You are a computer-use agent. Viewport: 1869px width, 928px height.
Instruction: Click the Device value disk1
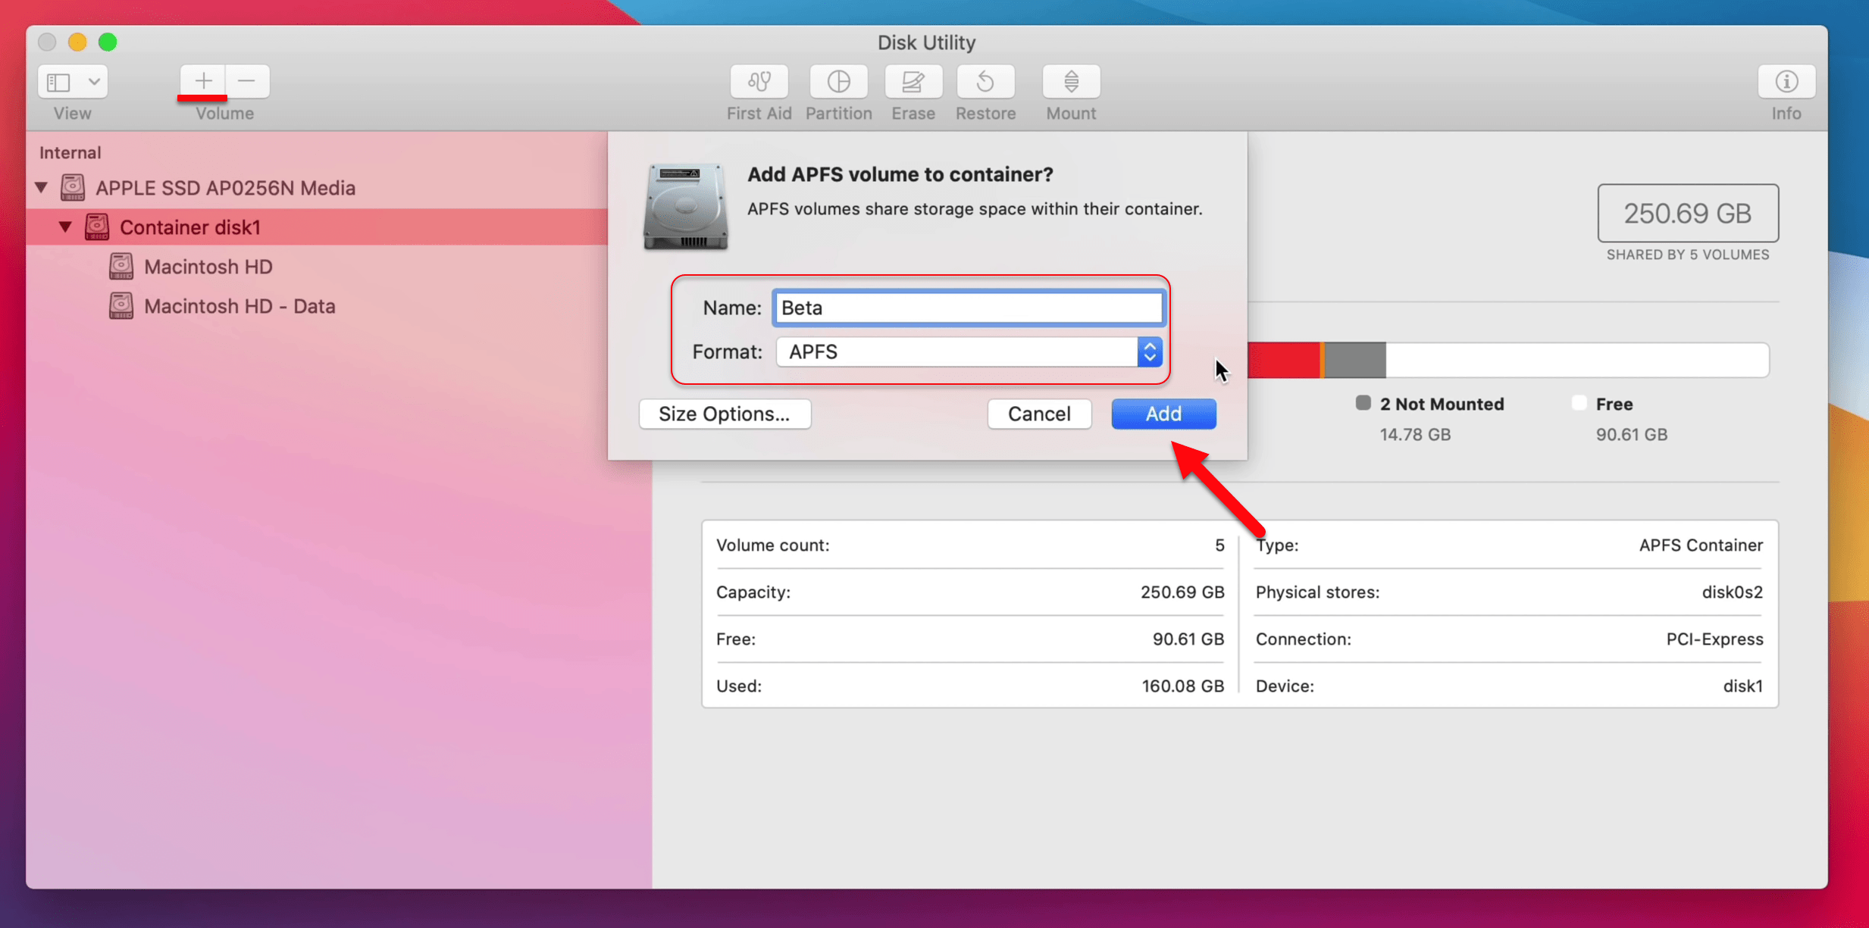click(1742, 686)
